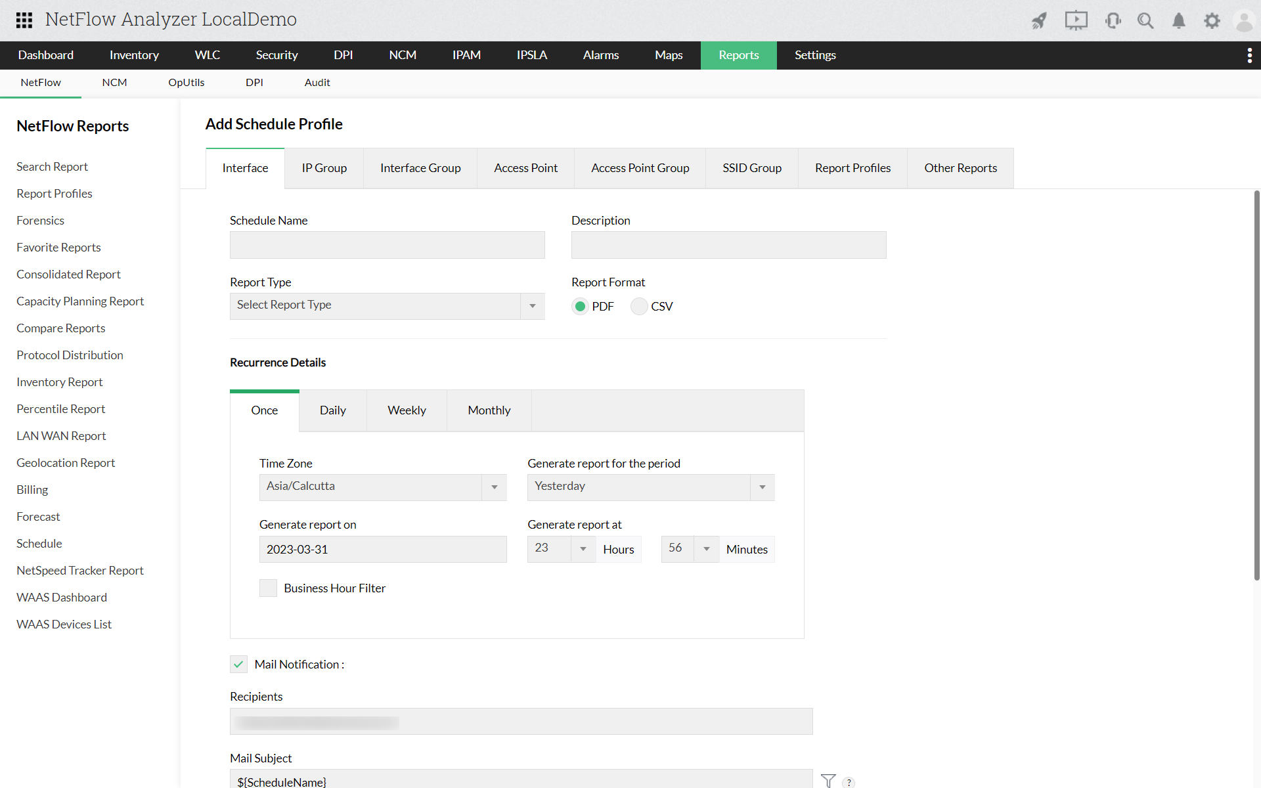Open the notifications bell icon
The image size is (1261, 788).
[x=1179, y=21]
